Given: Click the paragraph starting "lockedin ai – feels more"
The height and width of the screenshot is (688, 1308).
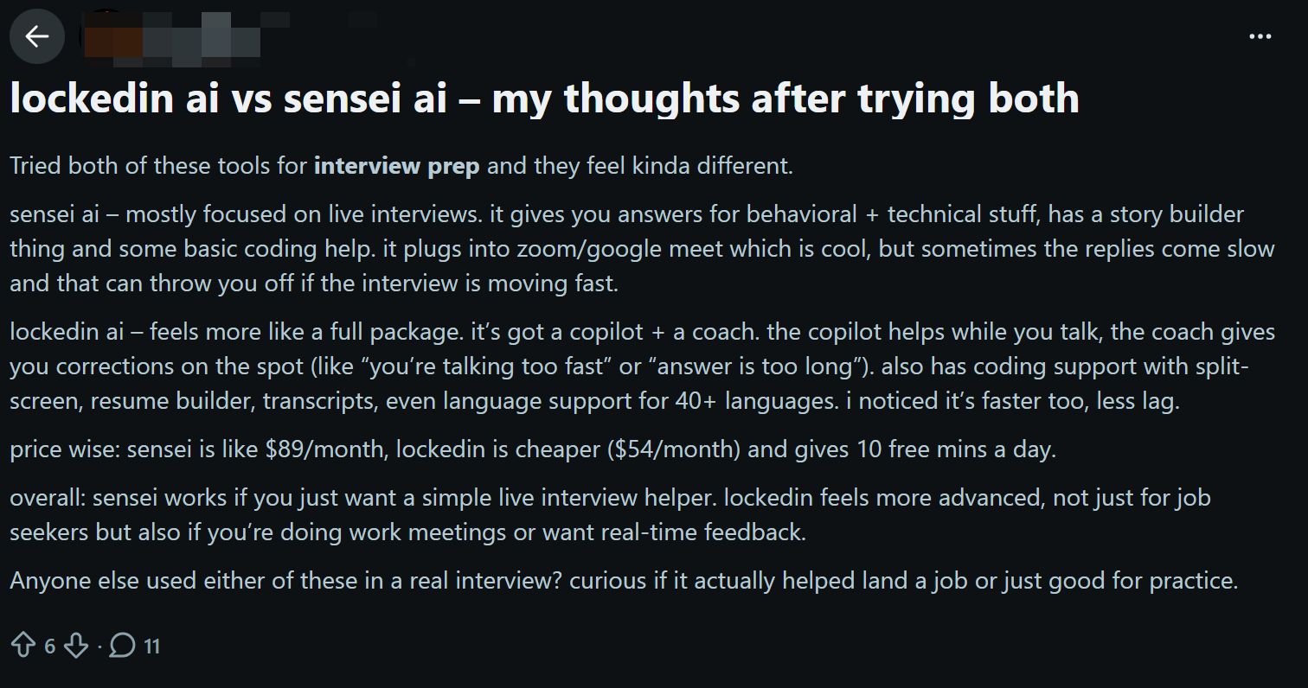Looking at the screenshot, I should [x=641, y=366].
